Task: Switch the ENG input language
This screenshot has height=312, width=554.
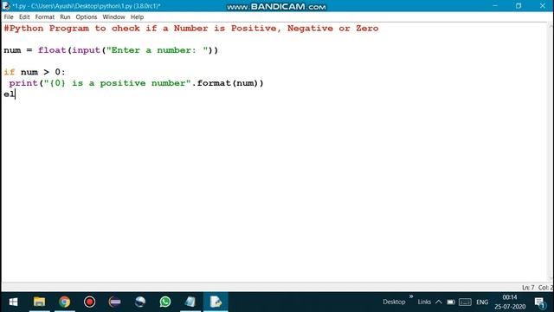Action: (482, 302)
